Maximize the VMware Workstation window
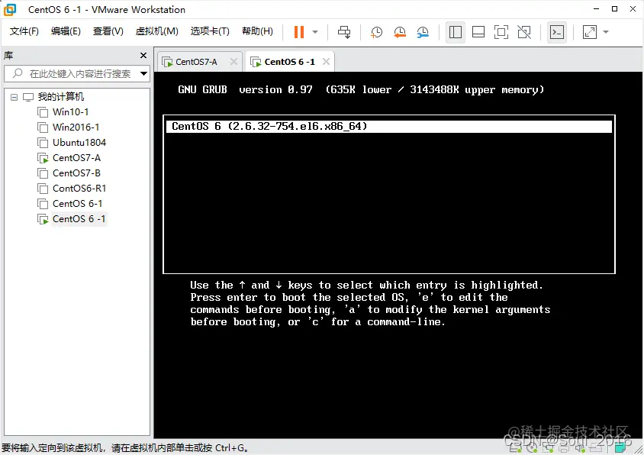This screenshot has width=644, height=455. 614,8
